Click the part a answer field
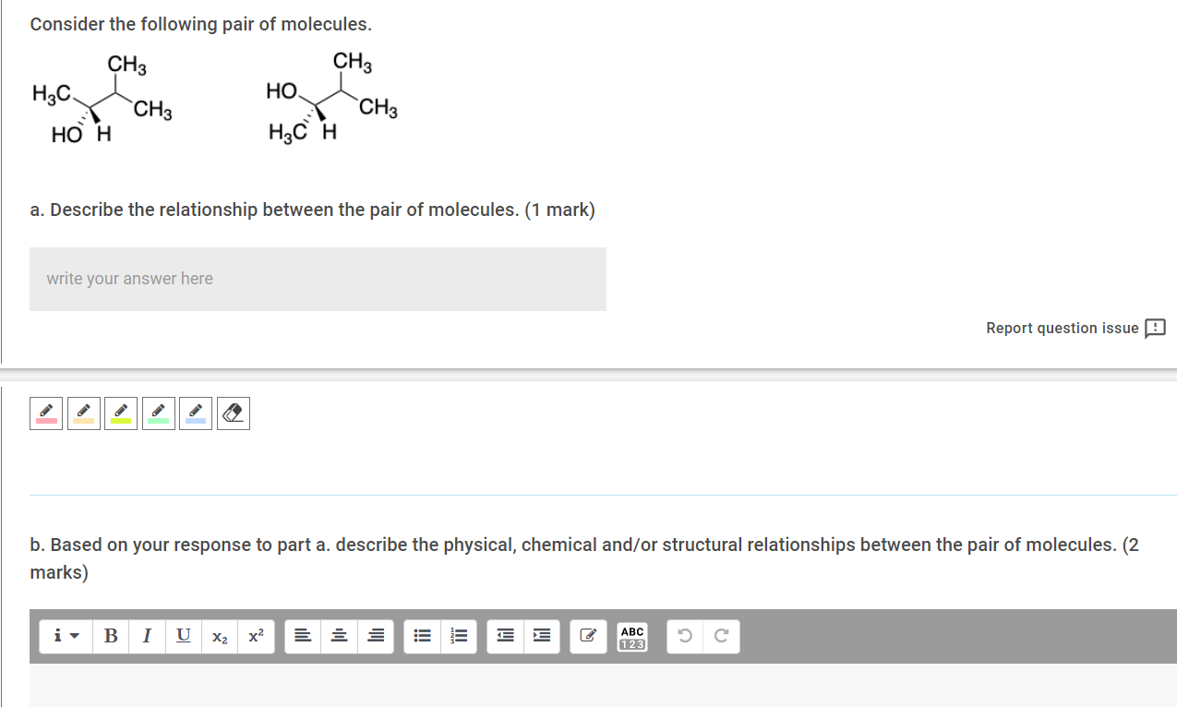The image size is (1177, 707). [318, 279]
